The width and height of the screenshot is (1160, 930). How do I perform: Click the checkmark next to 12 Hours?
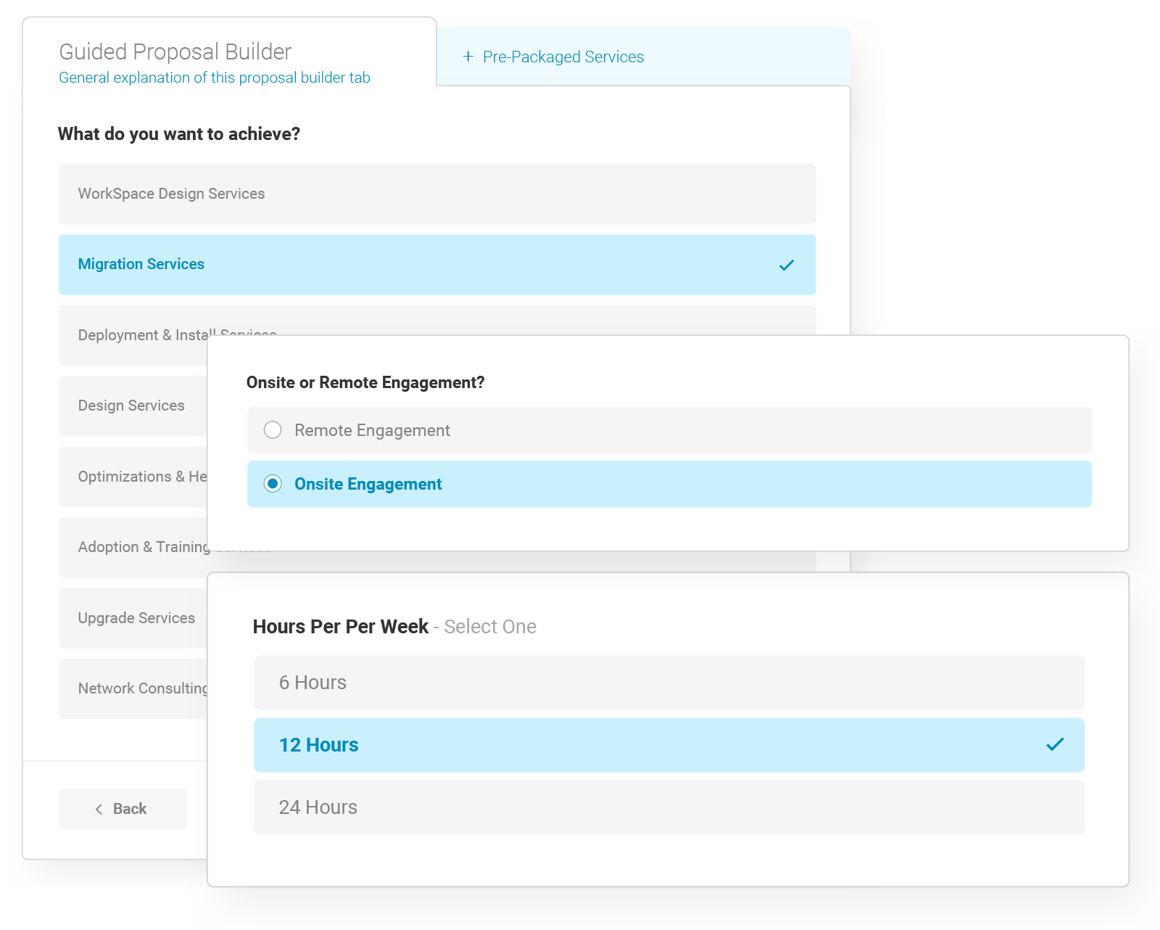click(x=1056, y=744)
